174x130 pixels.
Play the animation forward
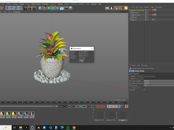[x=81, y=107]
